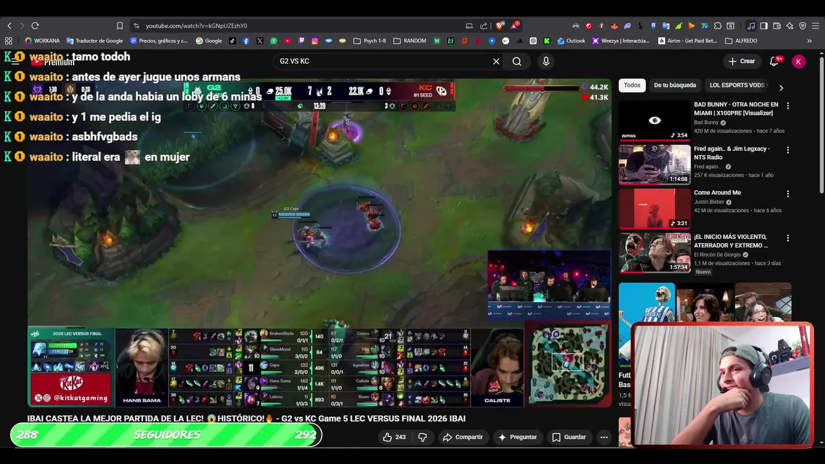The image size is (825, 464).
Task: Open the account avatar menu
Action: click(799, 61)
